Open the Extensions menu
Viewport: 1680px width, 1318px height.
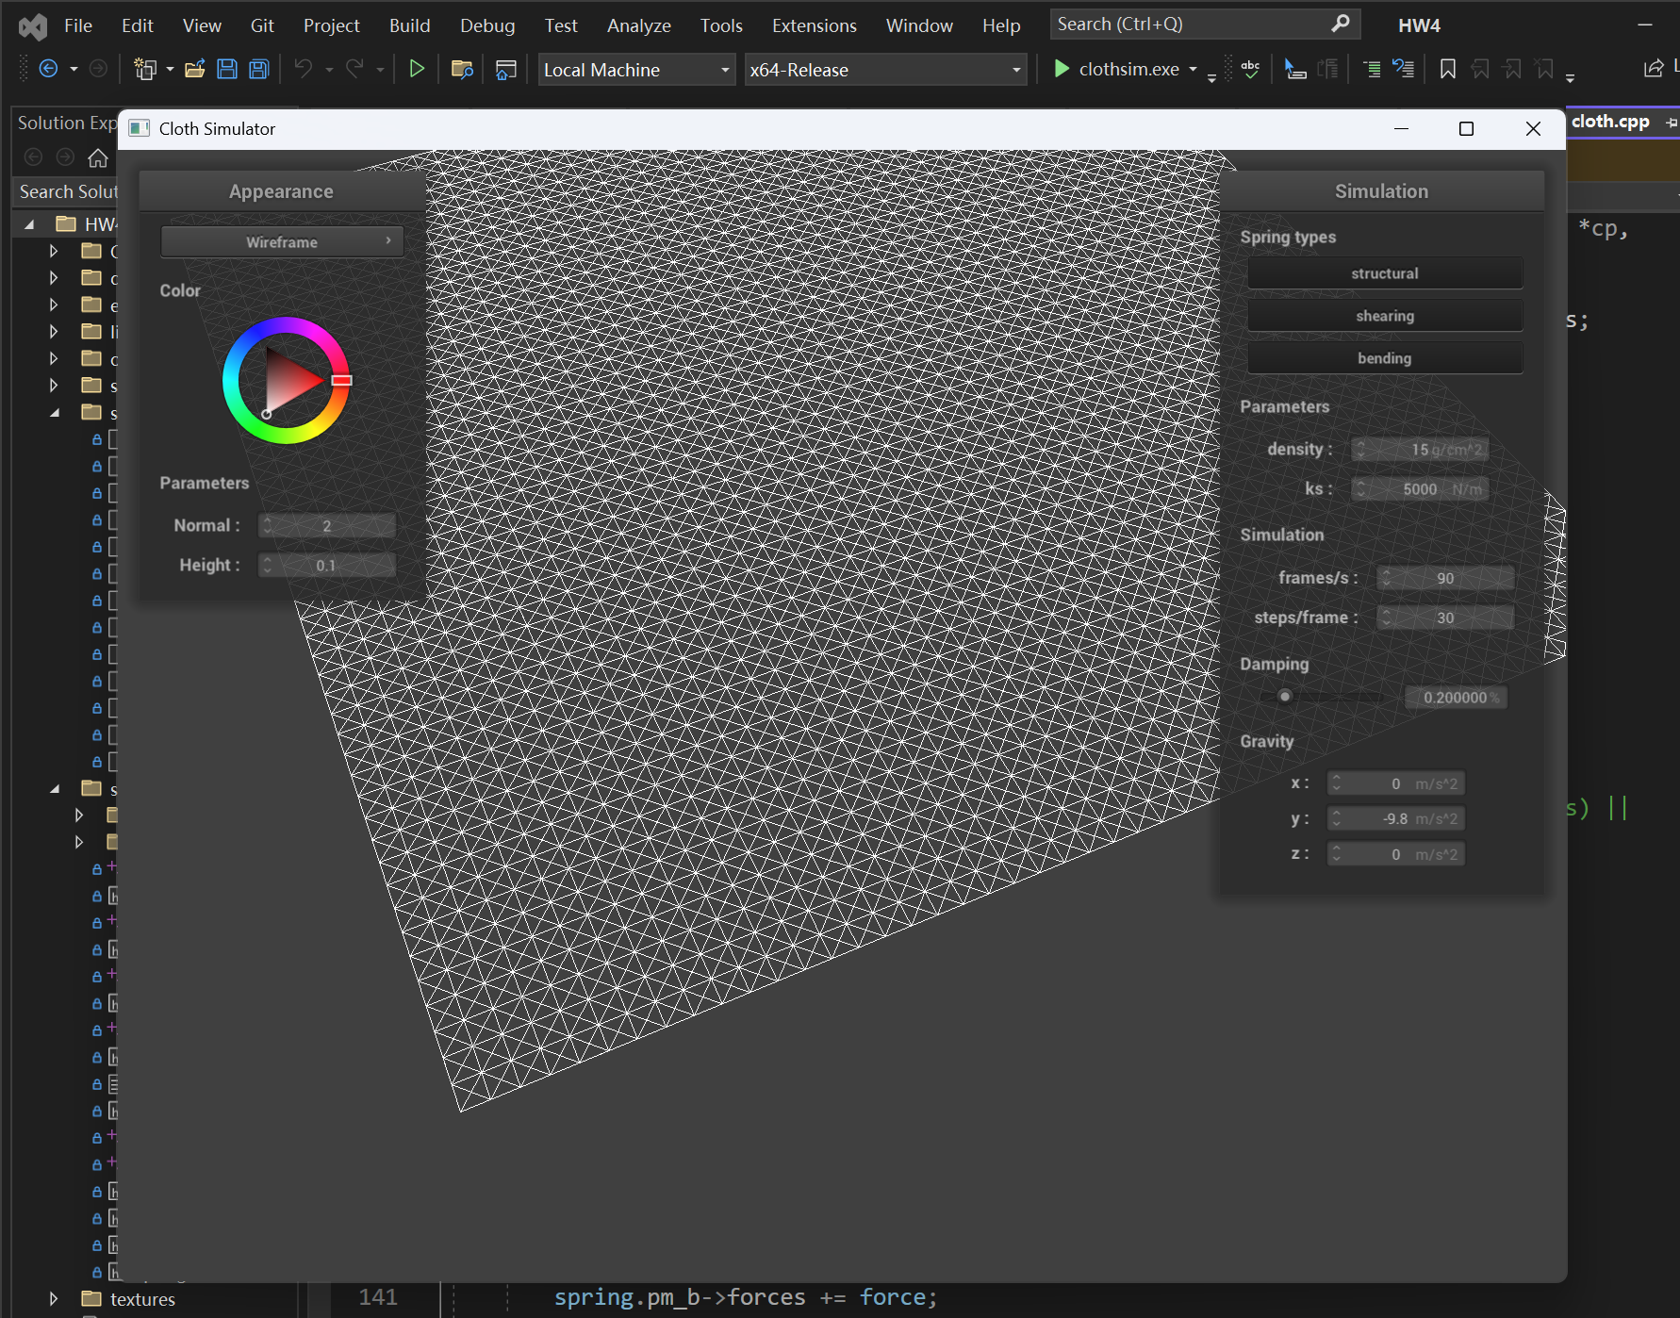(815, 25)
